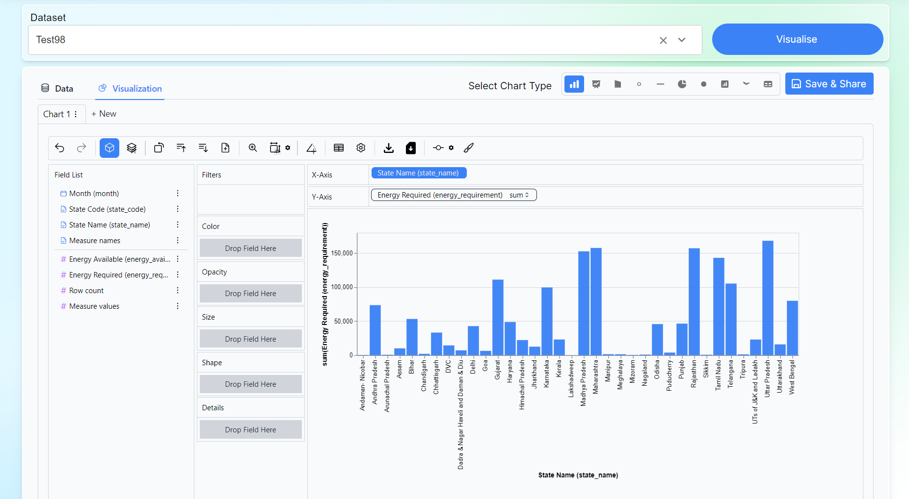Click the Redo arrow in toolbar
The width and height of the screenshot is (909, 499).
[x=81, y=148]
